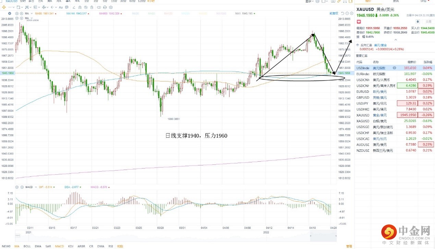
Task: Activate the pencil drawing icon
Action: coord(339,1)
